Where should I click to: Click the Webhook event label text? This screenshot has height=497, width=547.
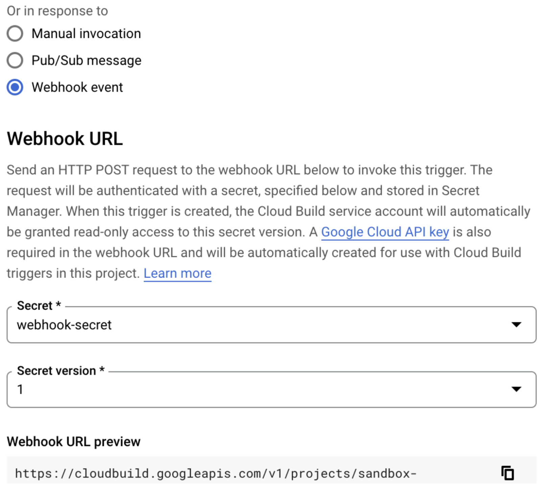(x=77, y=87)
